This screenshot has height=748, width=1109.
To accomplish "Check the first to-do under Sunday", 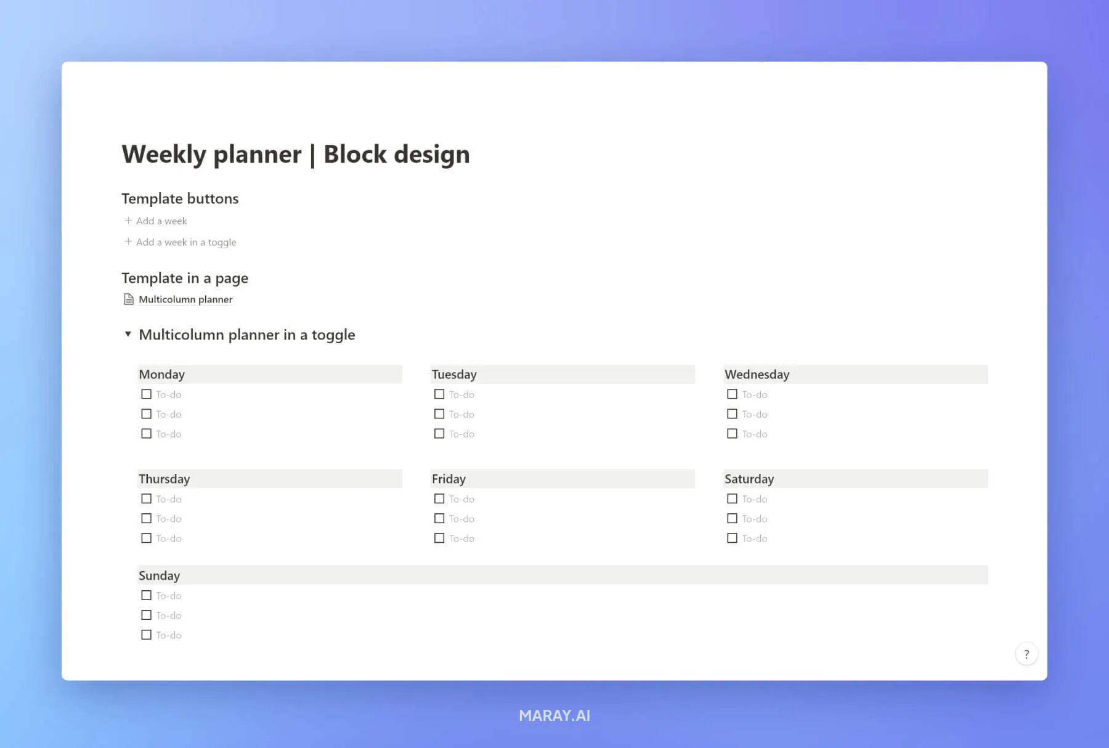I will tap(146, 595).
